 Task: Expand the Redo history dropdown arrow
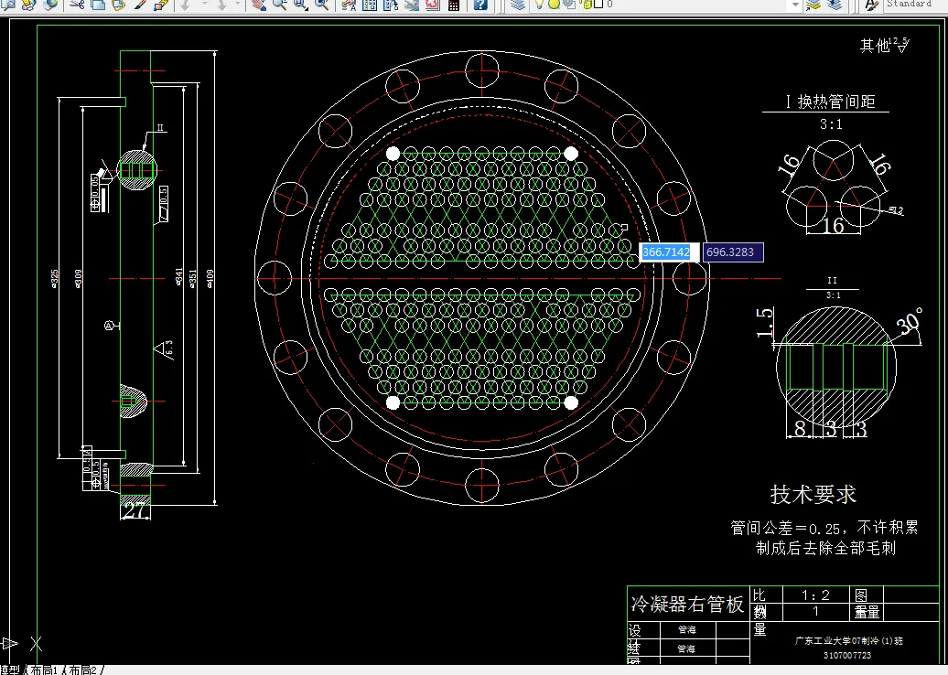tap(238, 4)
